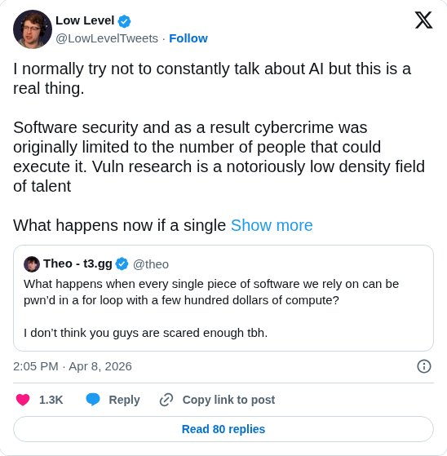Click the Theo - t3.gg name
Image resolution: width=447 pixels, height=456 pixels.
(x=77, y=263)
